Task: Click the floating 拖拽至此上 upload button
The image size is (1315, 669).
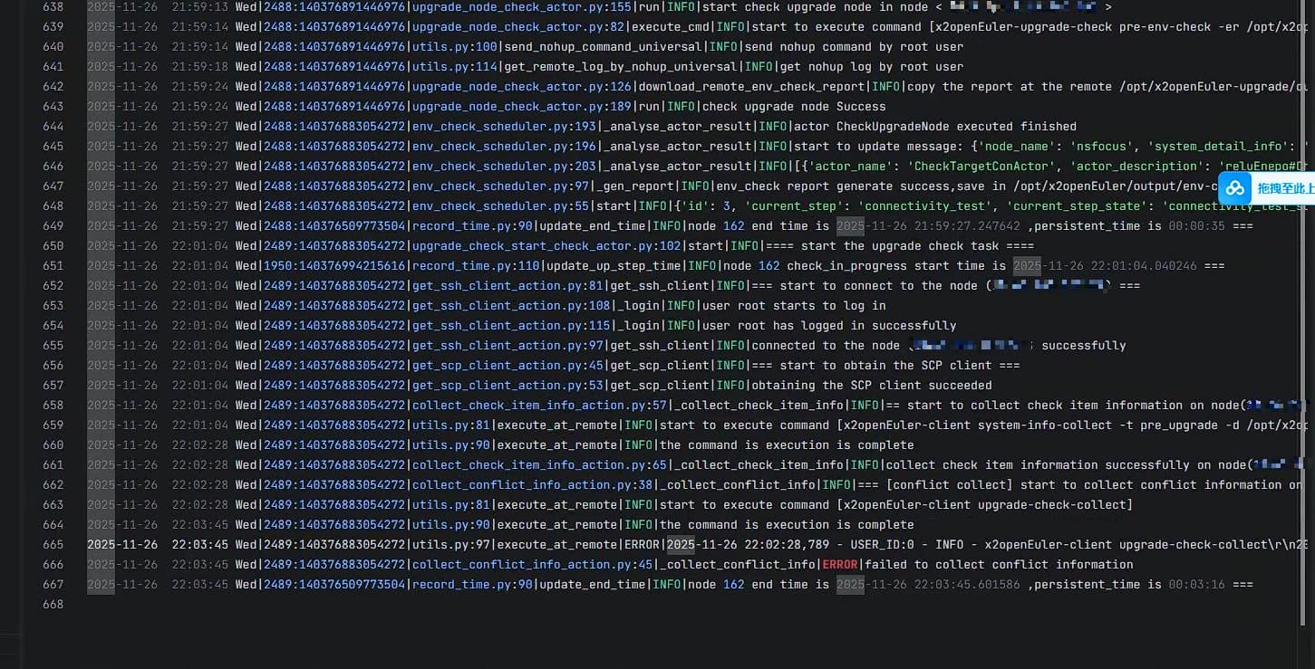Action: click(x=1285, y=188)
